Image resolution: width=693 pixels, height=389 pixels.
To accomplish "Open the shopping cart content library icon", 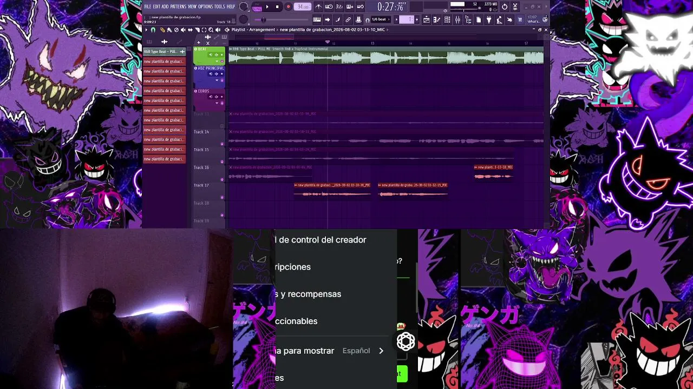I will tap(520, 19).
